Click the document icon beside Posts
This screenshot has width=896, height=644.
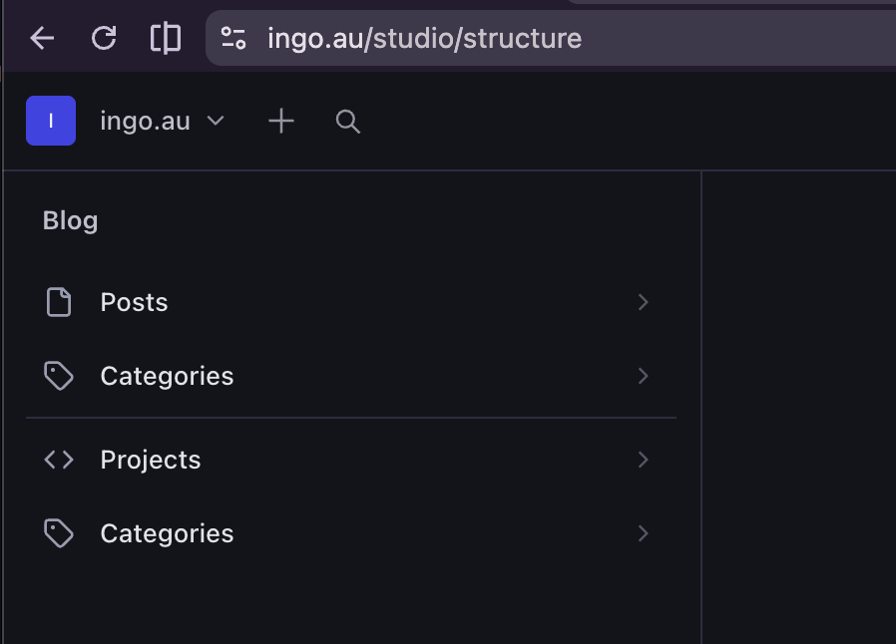pyautogui.click(x=59, y=302)
